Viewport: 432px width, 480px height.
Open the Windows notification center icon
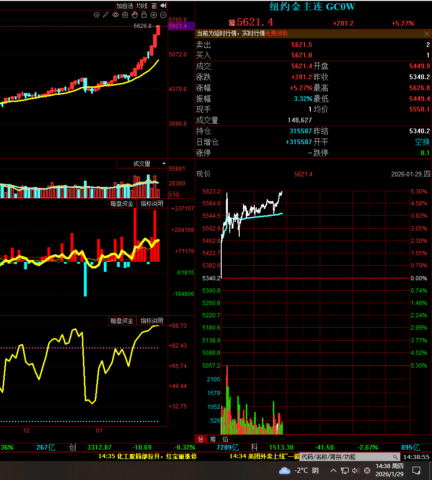coord(416,471)
